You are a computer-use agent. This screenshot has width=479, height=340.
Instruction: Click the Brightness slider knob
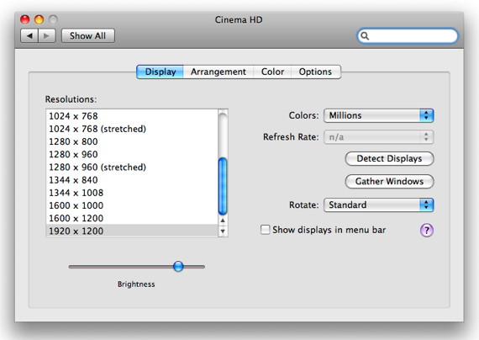point(178,266)
